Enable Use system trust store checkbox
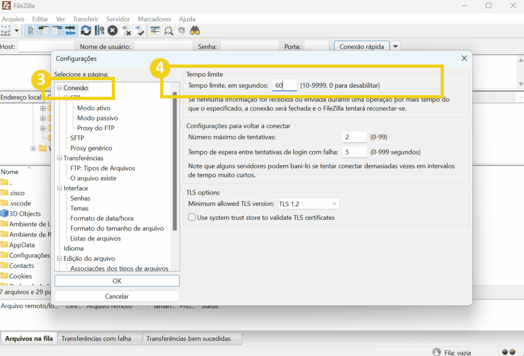The width and height of the screenshot is (524, 356). click(192, 217)
